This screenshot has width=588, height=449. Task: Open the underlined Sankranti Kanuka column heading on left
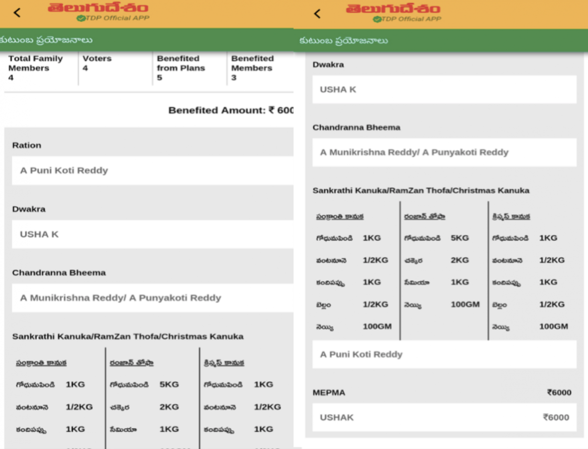point(41,363)
